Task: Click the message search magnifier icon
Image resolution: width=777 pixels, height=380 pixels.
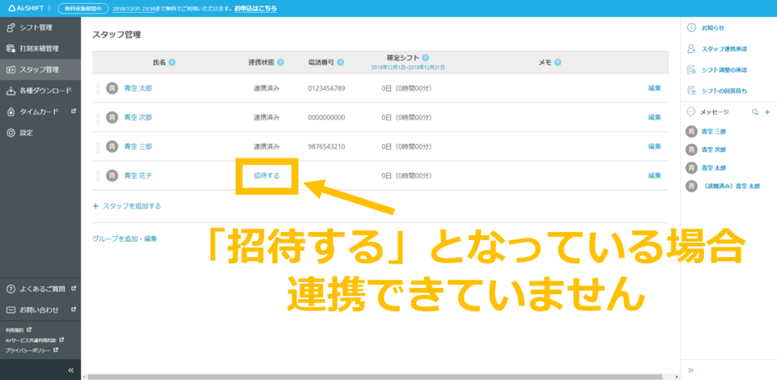Action: 754,112
